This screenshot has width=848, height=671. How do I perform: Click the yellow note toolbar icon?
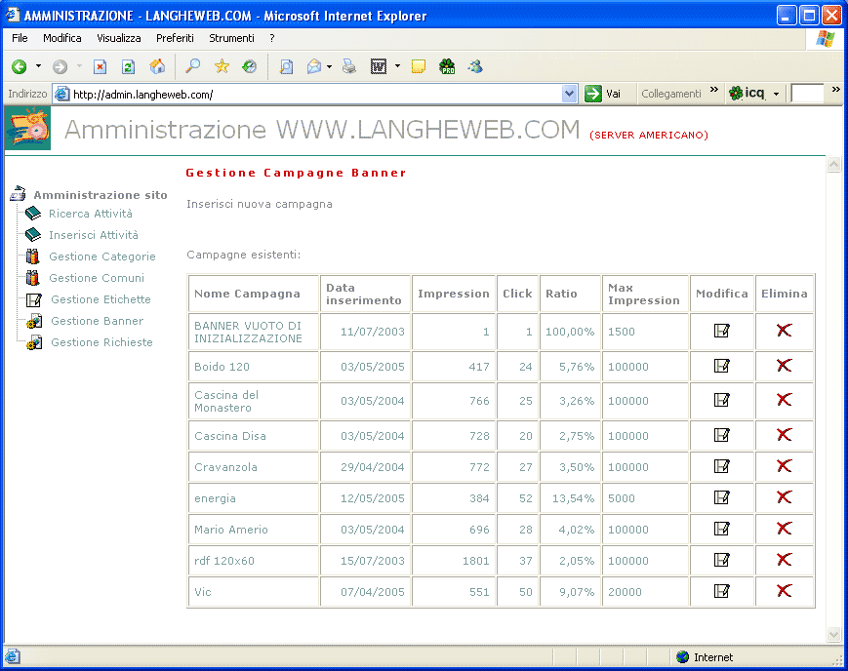click(419, 67)
